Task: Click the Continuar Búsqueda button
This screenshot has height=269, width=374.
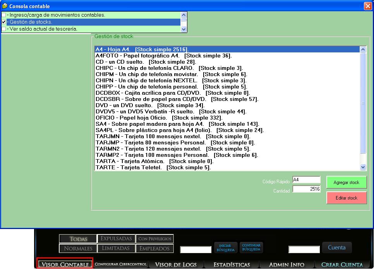Action: [251, 247]
